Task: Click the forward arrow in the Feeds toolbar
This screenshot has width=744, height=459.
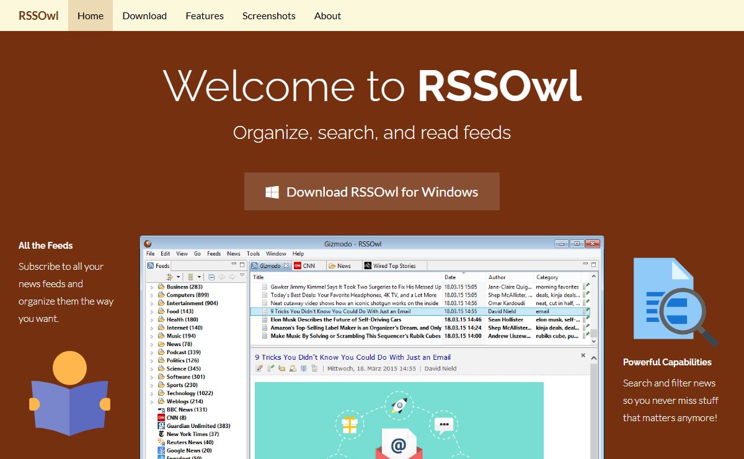Action: coord(232,277)
